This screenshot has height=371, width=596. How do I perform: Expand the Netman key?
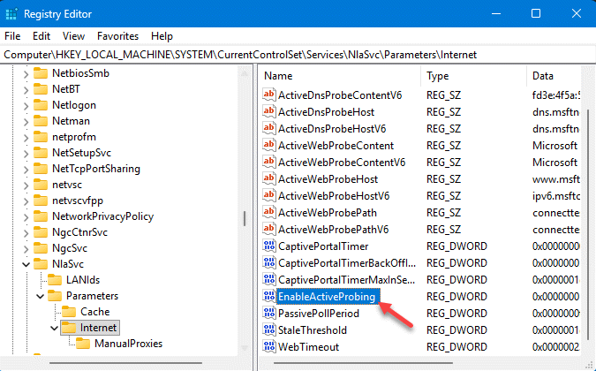26,122
